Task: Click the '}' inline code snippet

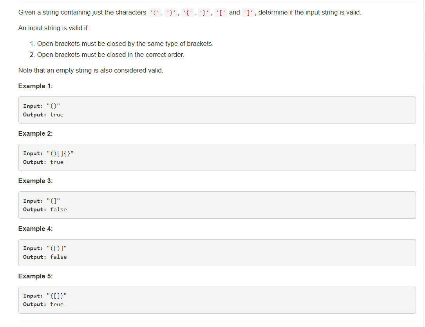Action: [x=204, y=13]
